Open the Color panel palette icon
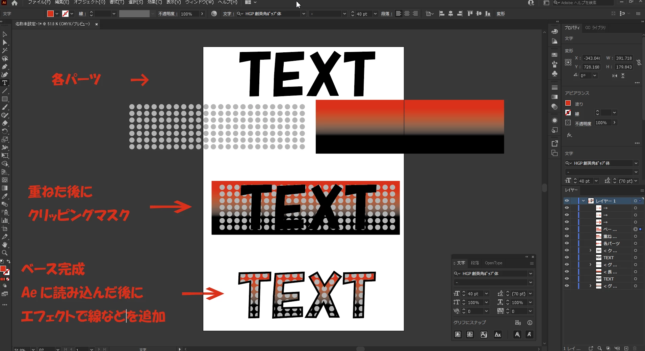This screenshot has height=351, width=645. 554,32
